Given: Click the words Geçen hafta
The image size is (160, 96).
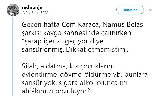Looking at the screenshot, I should pyautogui.click(x=41, y=25).
